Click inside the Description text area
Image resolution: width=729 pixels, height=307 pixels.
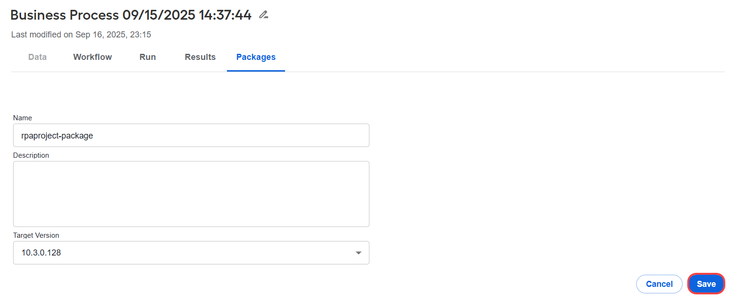(x=191, y=194)
